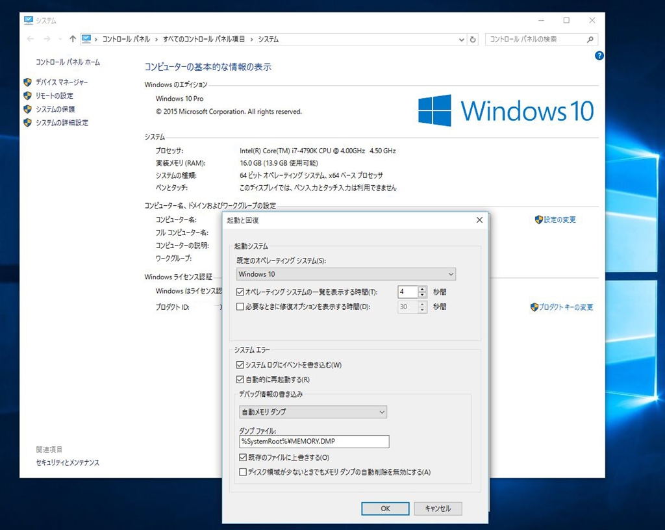Expand chevron before コントロール パネル breadcrumb
The width and height of the screenshot is (665, 530).
click(x=96, y=40)
